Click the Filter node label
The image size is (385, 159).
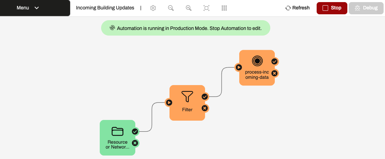pyautogui.click(x=187, y=110)
